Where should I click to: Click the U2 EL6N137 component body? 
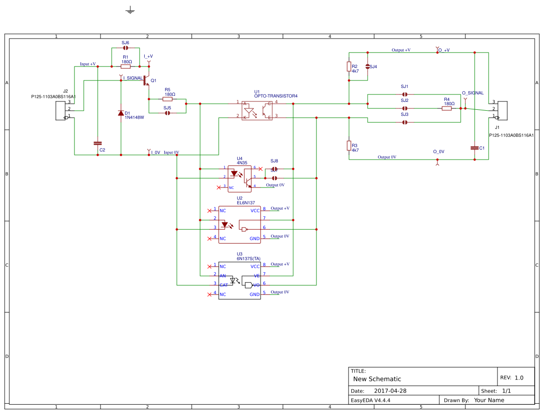click(x=239, y=224)
